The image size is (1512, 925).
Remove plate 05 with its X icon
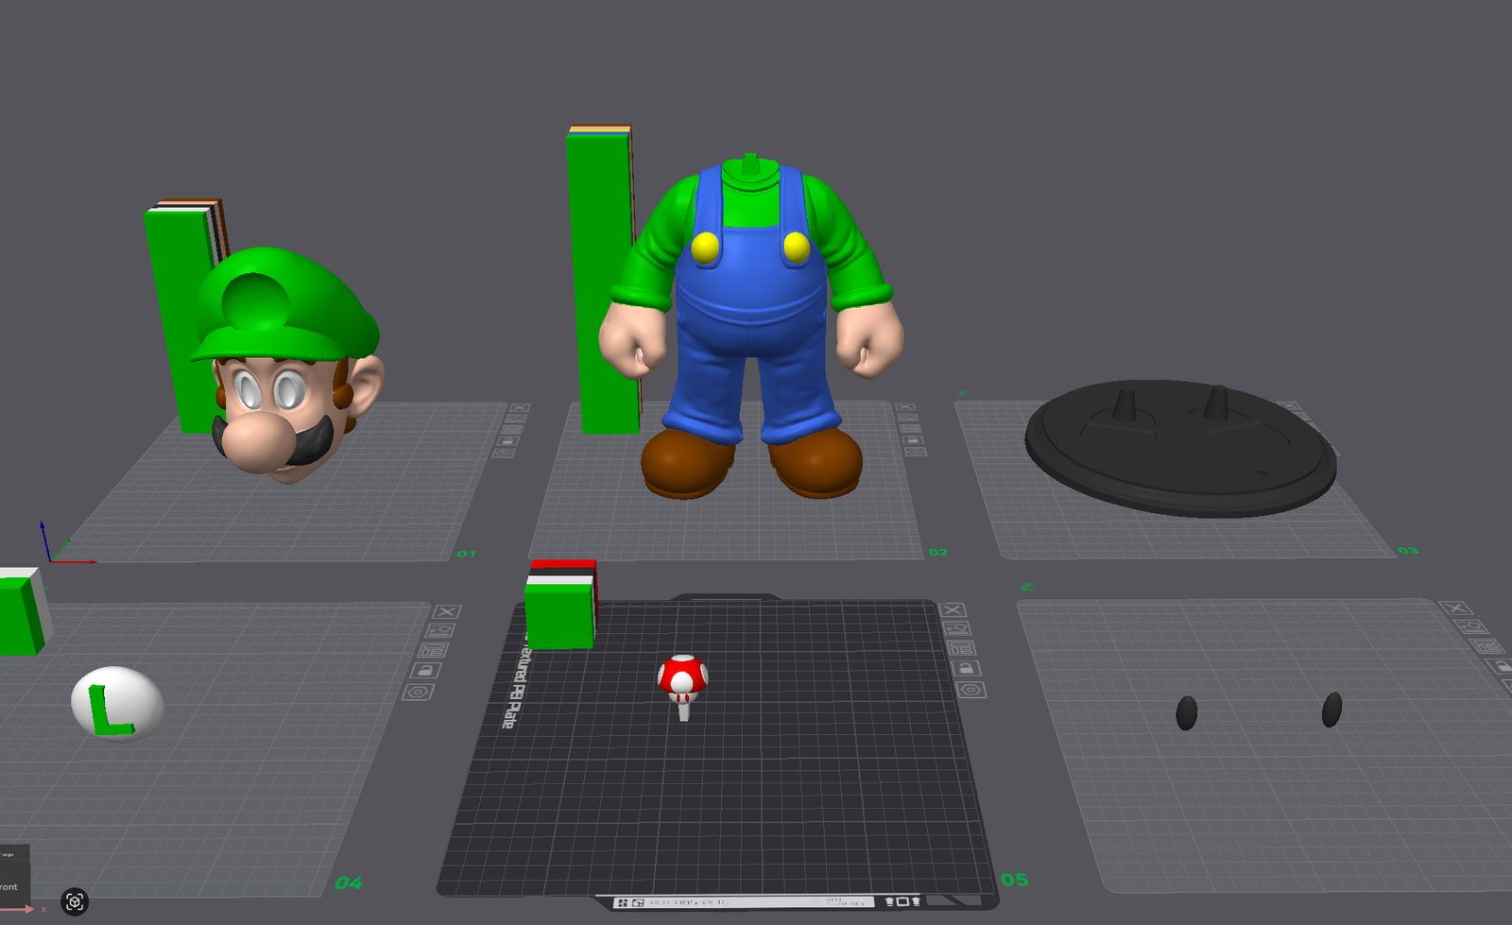click(x=953, y=609)
